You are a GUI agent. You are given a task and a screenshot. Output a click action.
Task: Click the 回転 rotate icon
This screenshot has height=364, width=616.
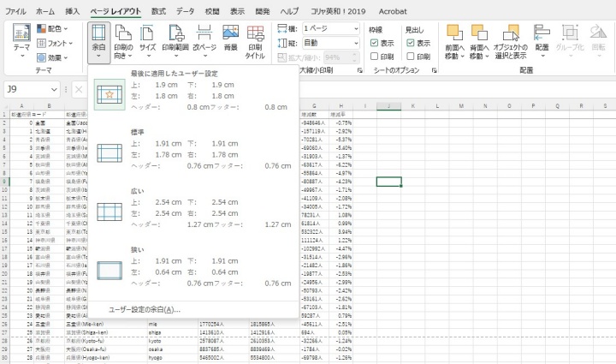click(598, 33)
